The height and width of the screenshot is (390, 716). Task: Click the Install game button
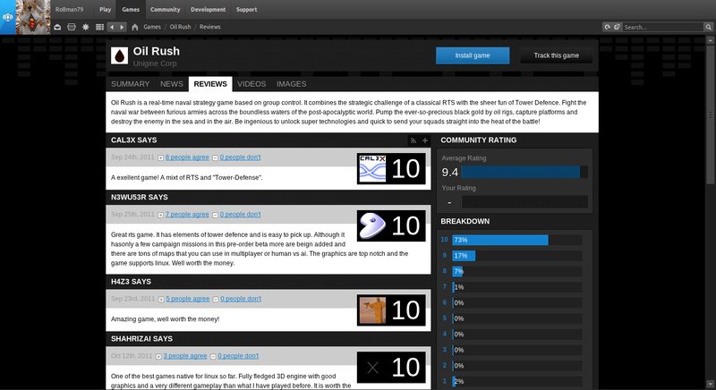pyautogui.click(x=473, y=55)
